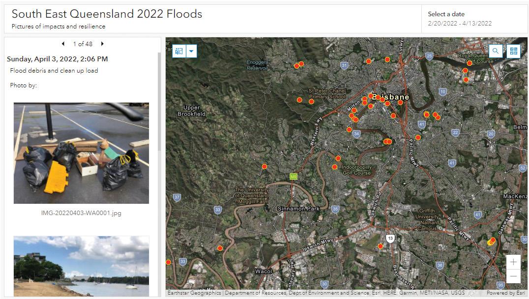
Task: Go to next record arrow
Action: point(102,44)
